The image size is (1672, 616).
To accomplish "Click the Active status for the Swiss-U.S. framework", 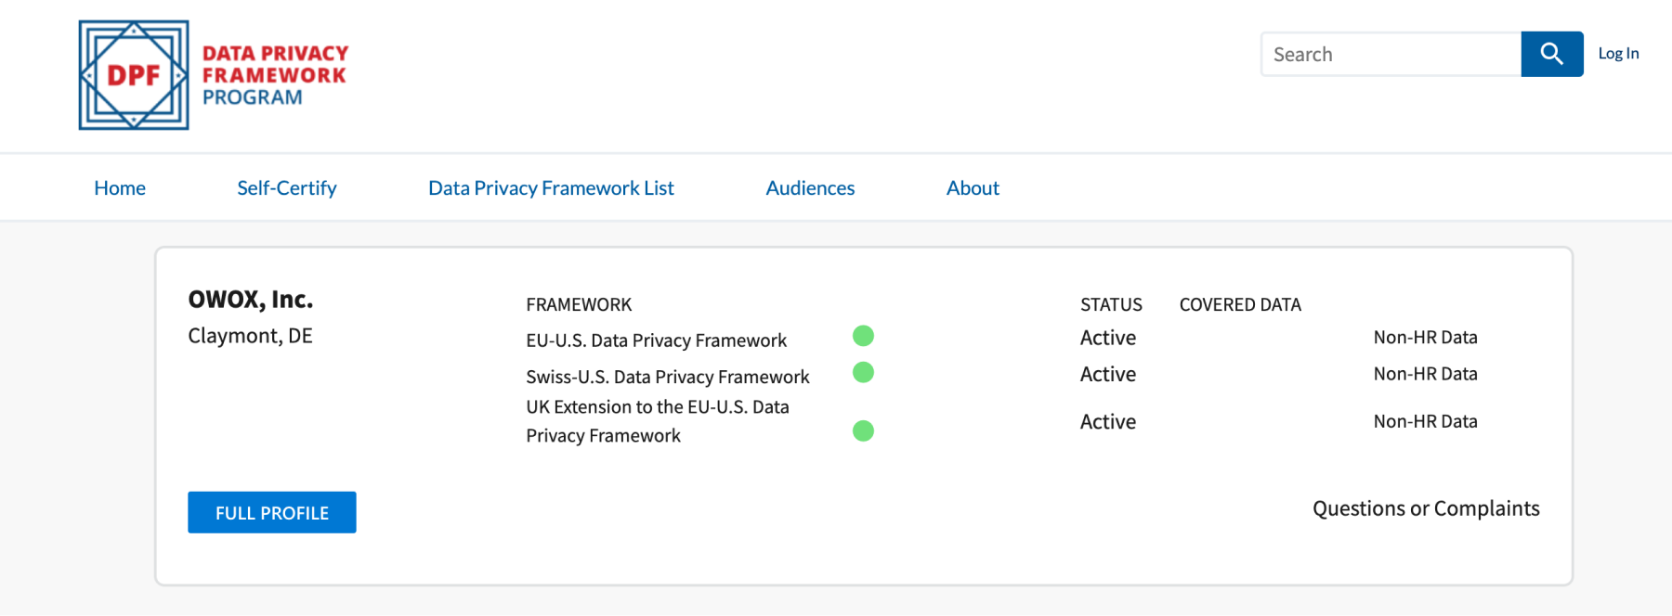I will point(1108,374).
